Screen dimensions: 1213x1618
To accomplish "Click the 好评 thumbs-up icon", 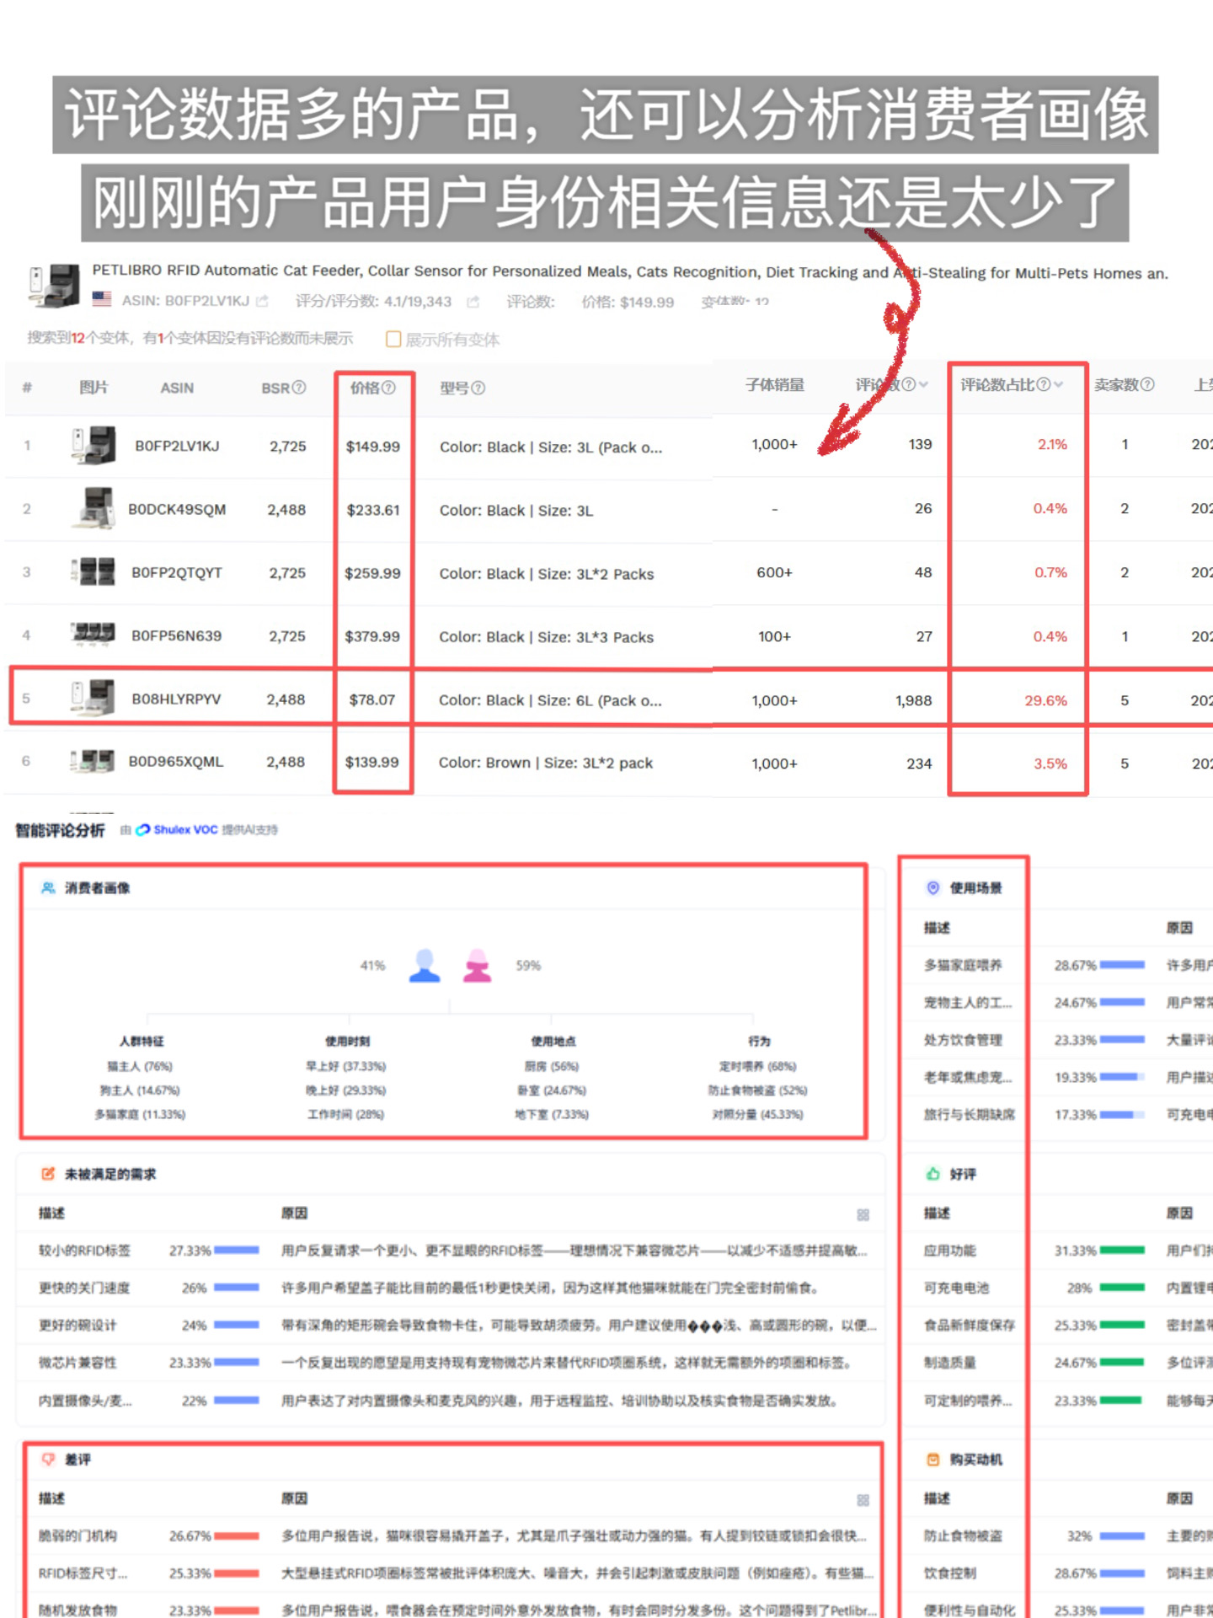I will tap(932, 1173).
